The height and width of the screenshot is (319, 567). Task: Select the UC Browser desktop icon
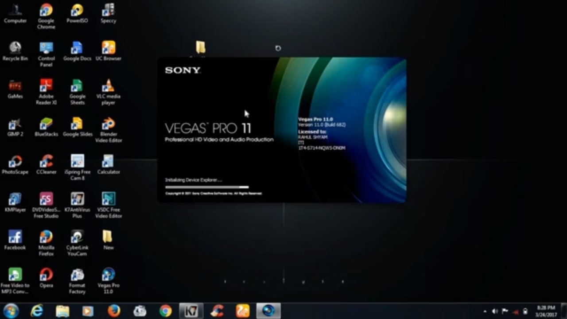108,51
